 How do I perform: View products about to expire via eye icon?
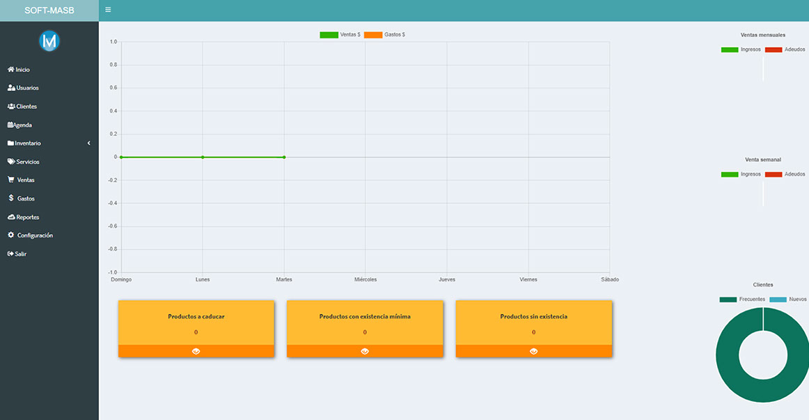(196, 351)
